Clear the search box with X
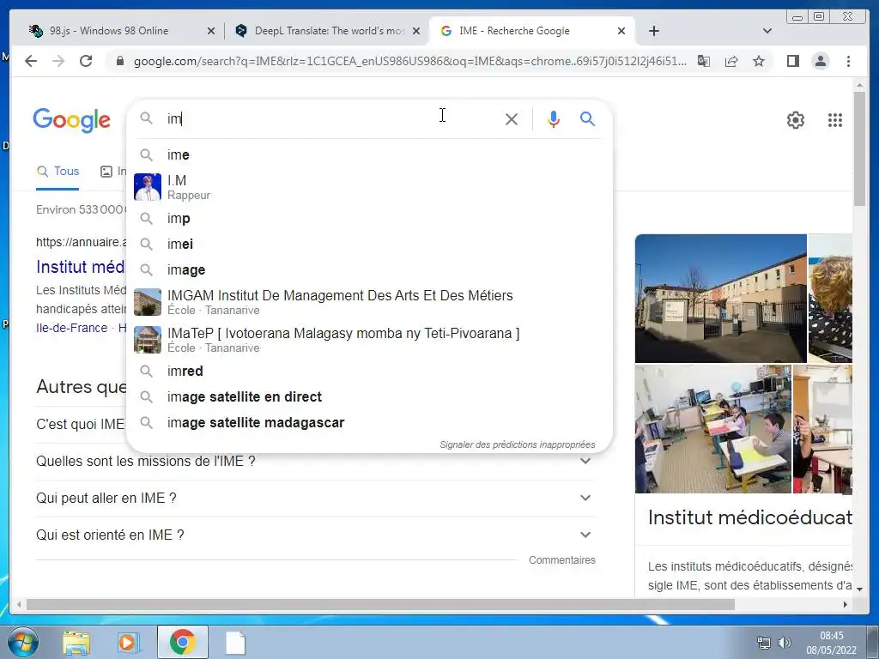This screenshot has width=879, height=659. tap(512, 118)
